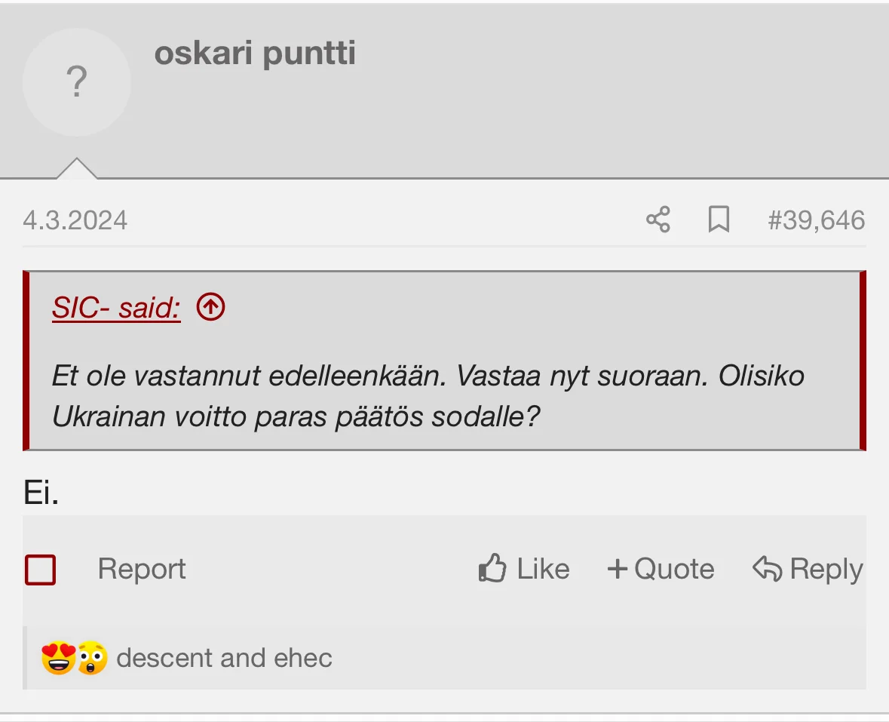This screenshot has height=722, width=889.
Task: Click the curved reply arrow icon
Action: (x=767, y=569)
